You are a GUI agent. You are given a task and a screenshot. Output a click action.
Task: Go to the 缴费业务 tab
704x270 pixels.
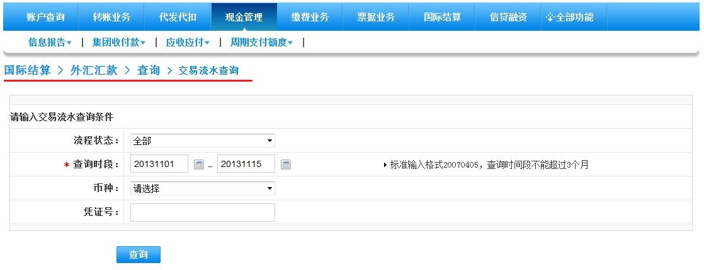(310, 18)
